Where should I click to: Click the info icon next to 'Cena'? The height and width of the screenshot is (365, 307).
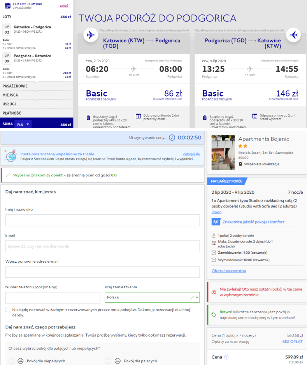pos(226,357)
